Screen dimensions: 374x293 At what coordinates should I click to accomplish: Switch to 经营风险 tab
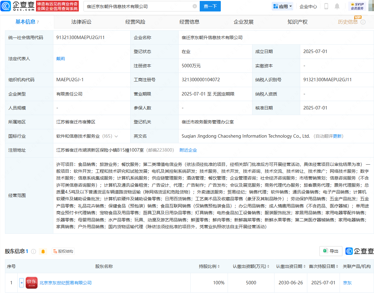pyautogui.click(x=135, y=22)
